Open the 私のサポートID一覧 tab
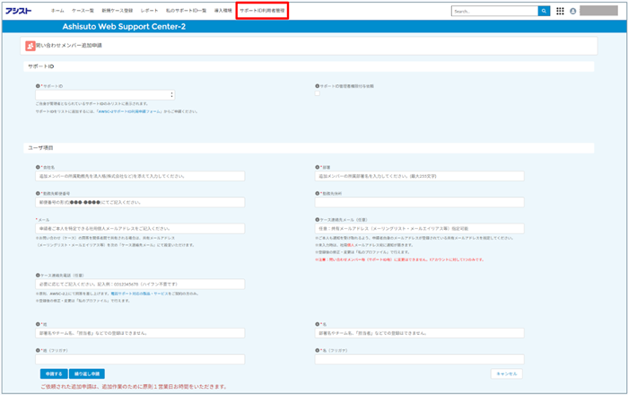Image resolution: width=628 pixels, height=395 pixels. coord(186,11)
